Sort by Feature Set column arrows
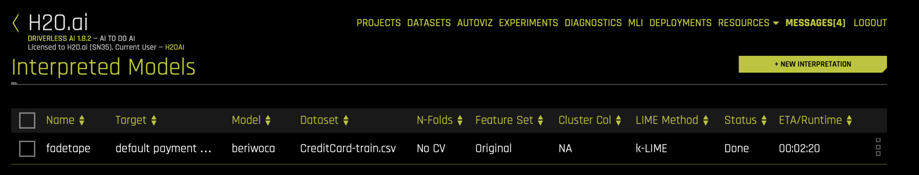The image size is (919, 175). click(540, 120)
